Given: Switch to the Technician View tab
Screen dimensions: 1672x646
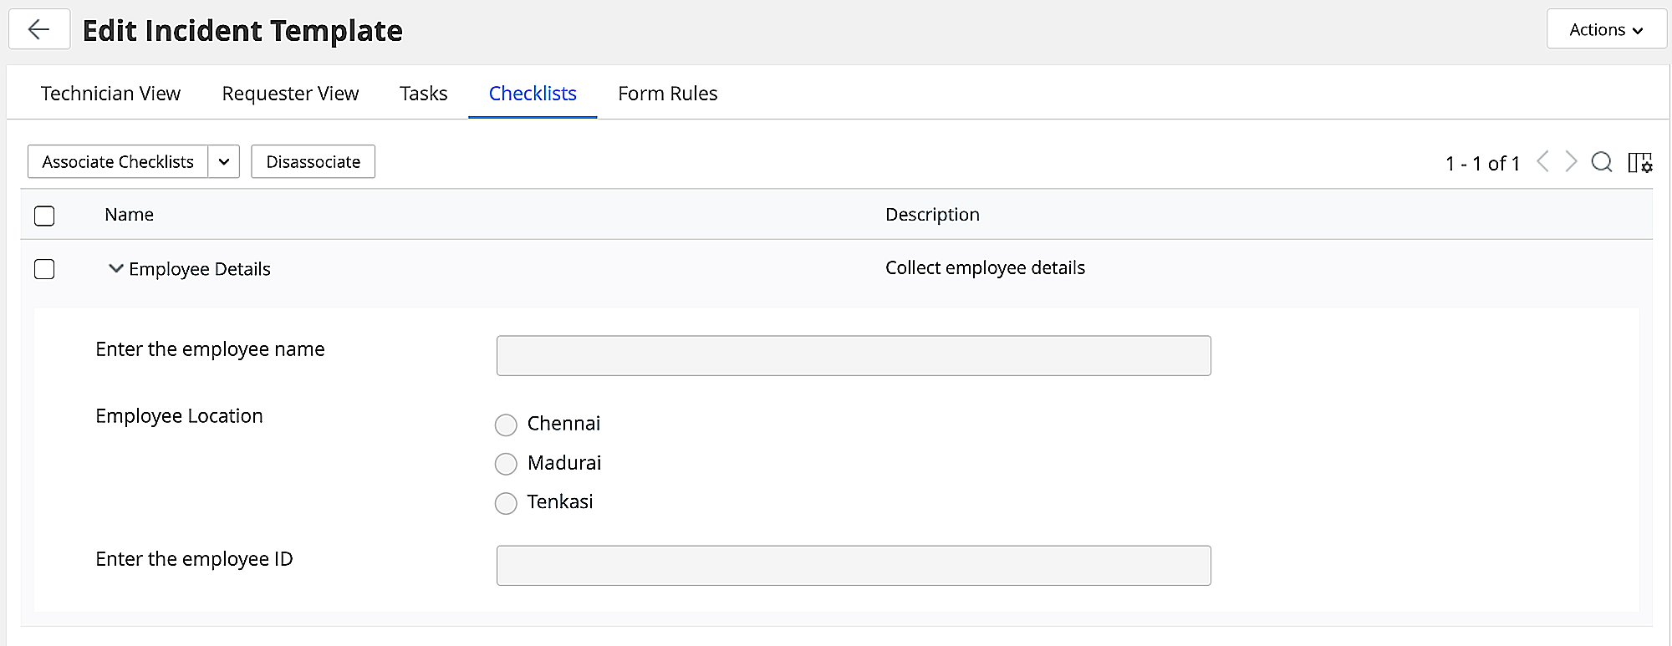Looking at the screenshot, I should pyautogui.click(x=110, y=94).
